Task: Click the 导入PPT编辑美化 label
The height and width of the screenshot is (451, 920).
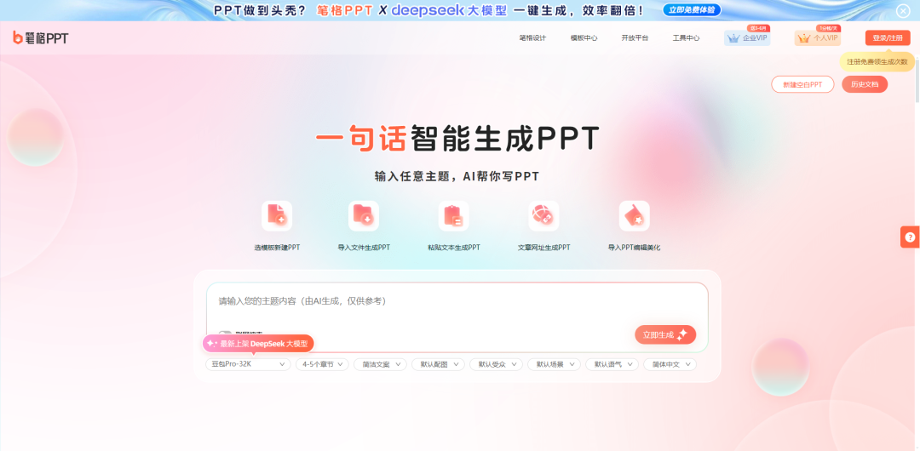Action: (x=635, y=248)
